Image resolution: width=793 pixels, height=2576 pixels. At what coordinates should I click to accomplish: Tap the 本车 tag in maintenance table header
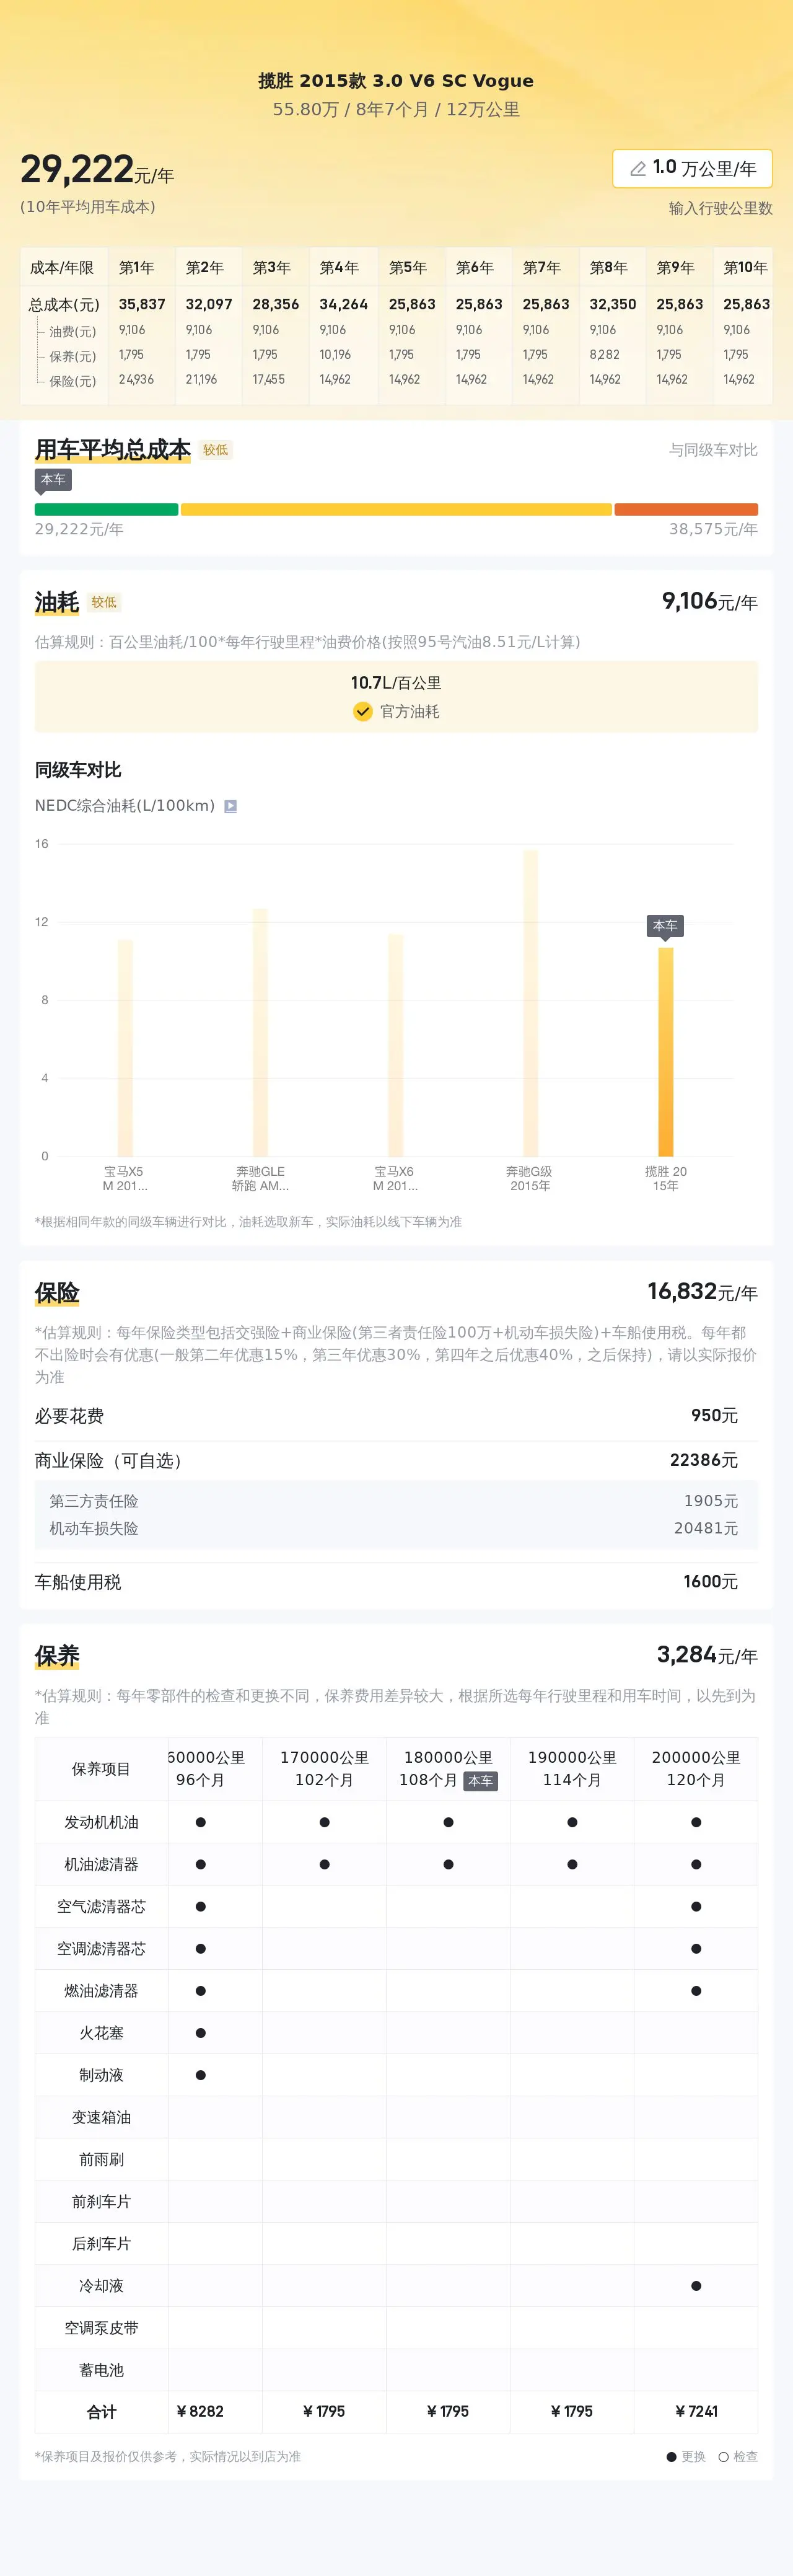coord(480,1781)
